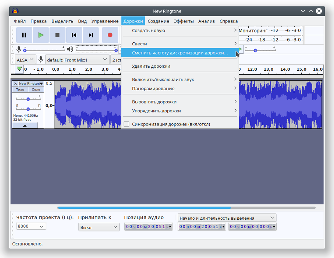The image size is (334, 258).
Task: Select Сменить частоту дискретизации дорожки menu item
Action: [180, 53]
